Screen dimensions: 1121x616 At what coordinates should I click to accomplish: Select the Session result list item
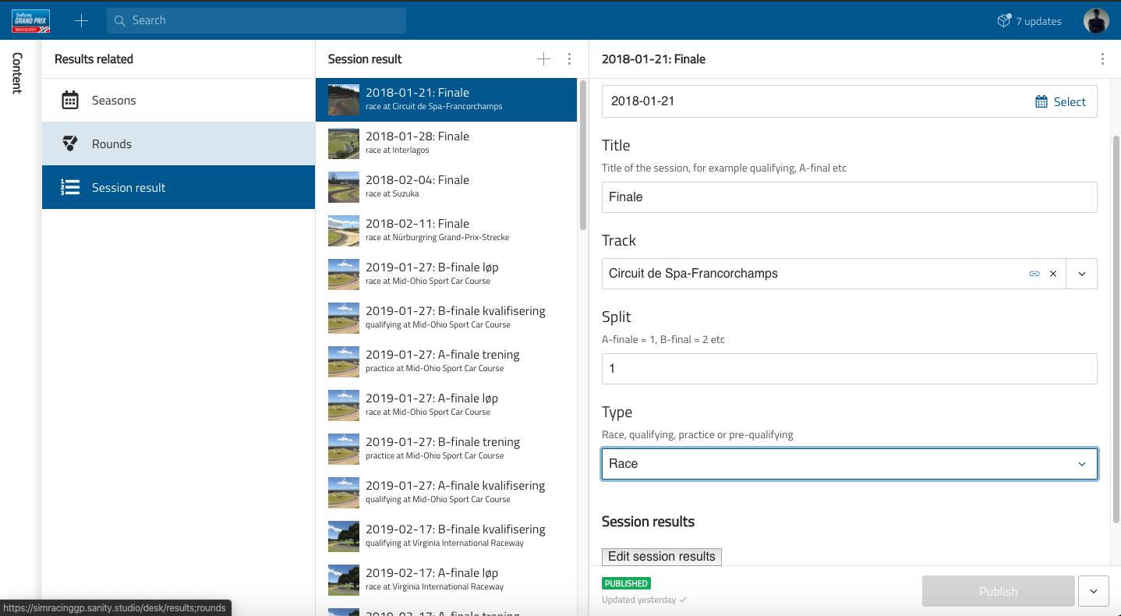[179, 187]
